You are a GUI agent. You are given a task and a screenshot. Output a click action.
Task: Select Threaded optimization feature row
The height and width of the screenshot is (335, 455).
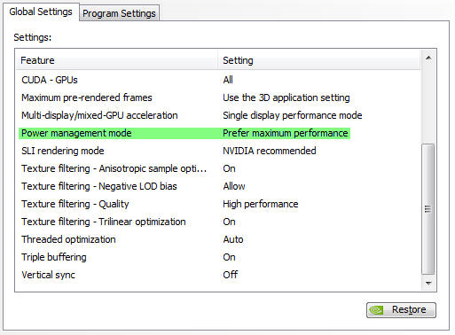pyautogui.click(x=218, y=239)
